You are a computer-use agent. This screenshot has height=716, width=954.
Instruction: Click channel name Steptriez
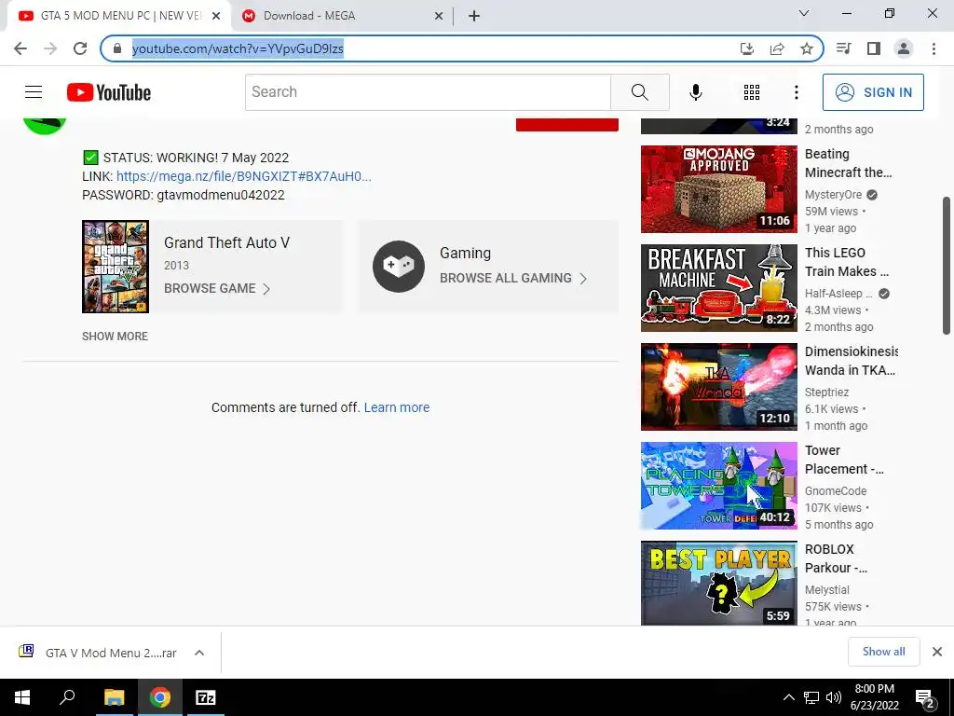point(826,392)
